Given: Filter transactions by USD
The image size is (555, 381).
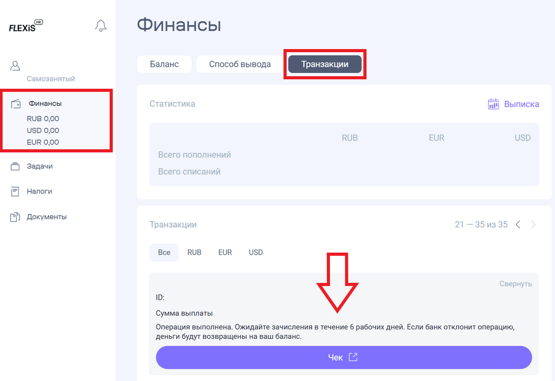Looking at the screenshot, I should click(255, 252).
